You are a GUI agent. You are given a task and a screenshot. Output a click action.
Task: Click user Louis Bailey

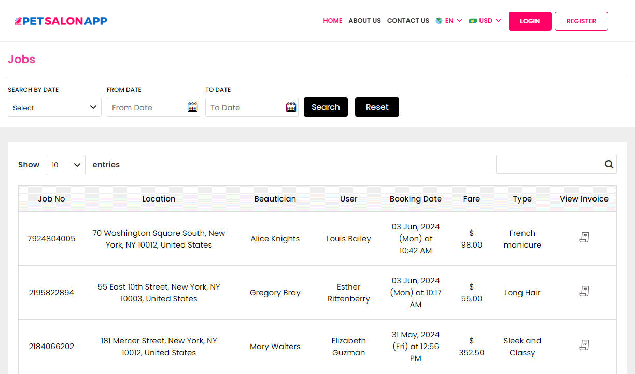348,239
